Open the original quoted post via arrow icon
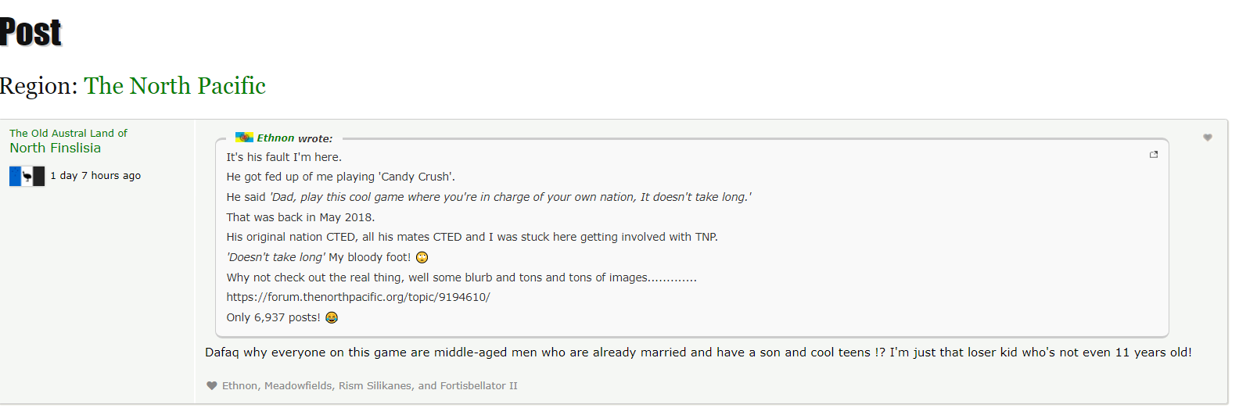1239x408 pixels. point(1153,155)
